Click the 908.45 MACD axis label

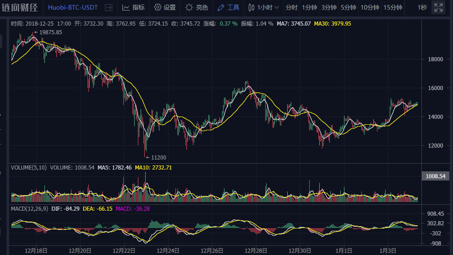coord(436,213)
